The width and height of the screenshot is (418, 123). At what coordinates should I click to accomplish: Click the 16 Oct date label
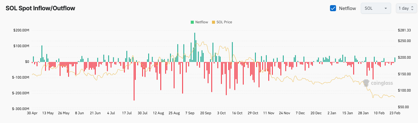[237, 113]
